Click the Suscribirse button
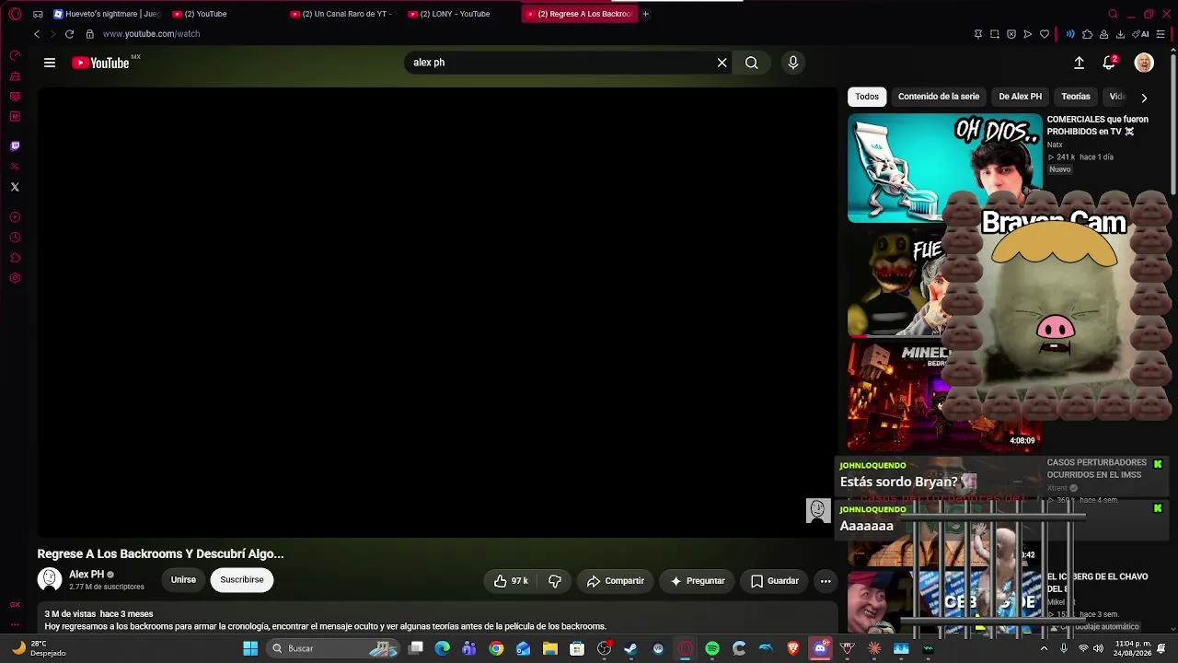The image size is (1178, 663). tap(242, 580)
